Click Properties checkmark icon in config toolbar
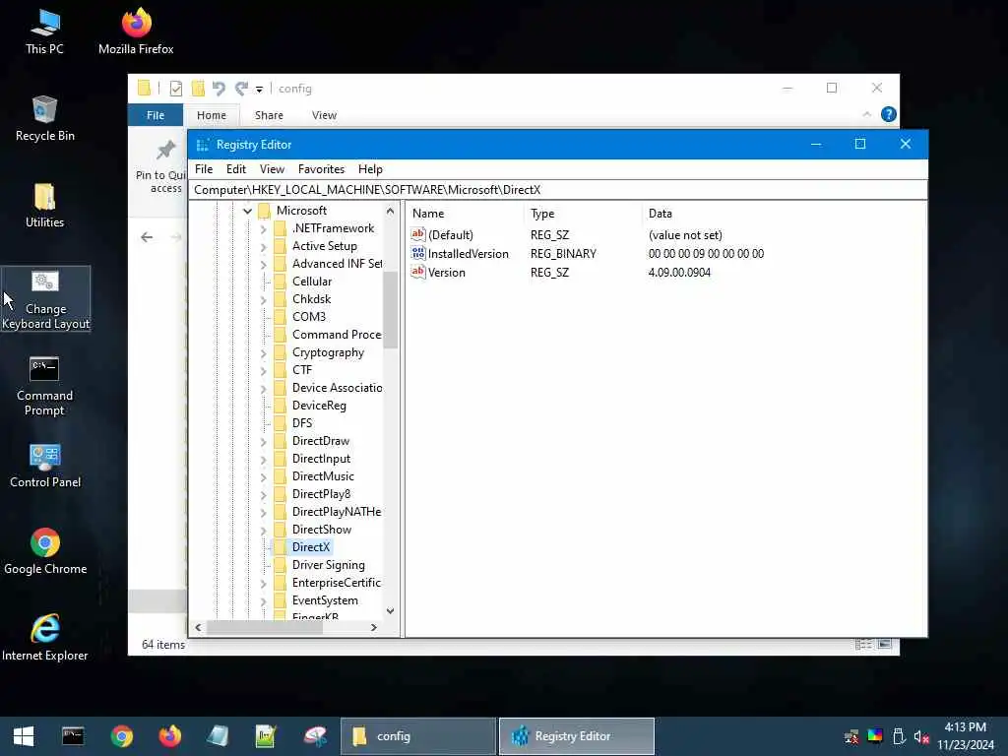The height and width of the screenshot is (756, 1008). [175, 89]
